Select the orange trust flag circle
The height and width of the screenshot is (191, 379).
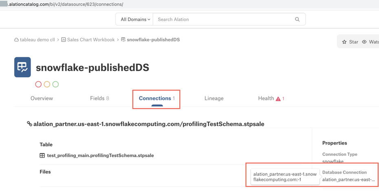[47, 84]
